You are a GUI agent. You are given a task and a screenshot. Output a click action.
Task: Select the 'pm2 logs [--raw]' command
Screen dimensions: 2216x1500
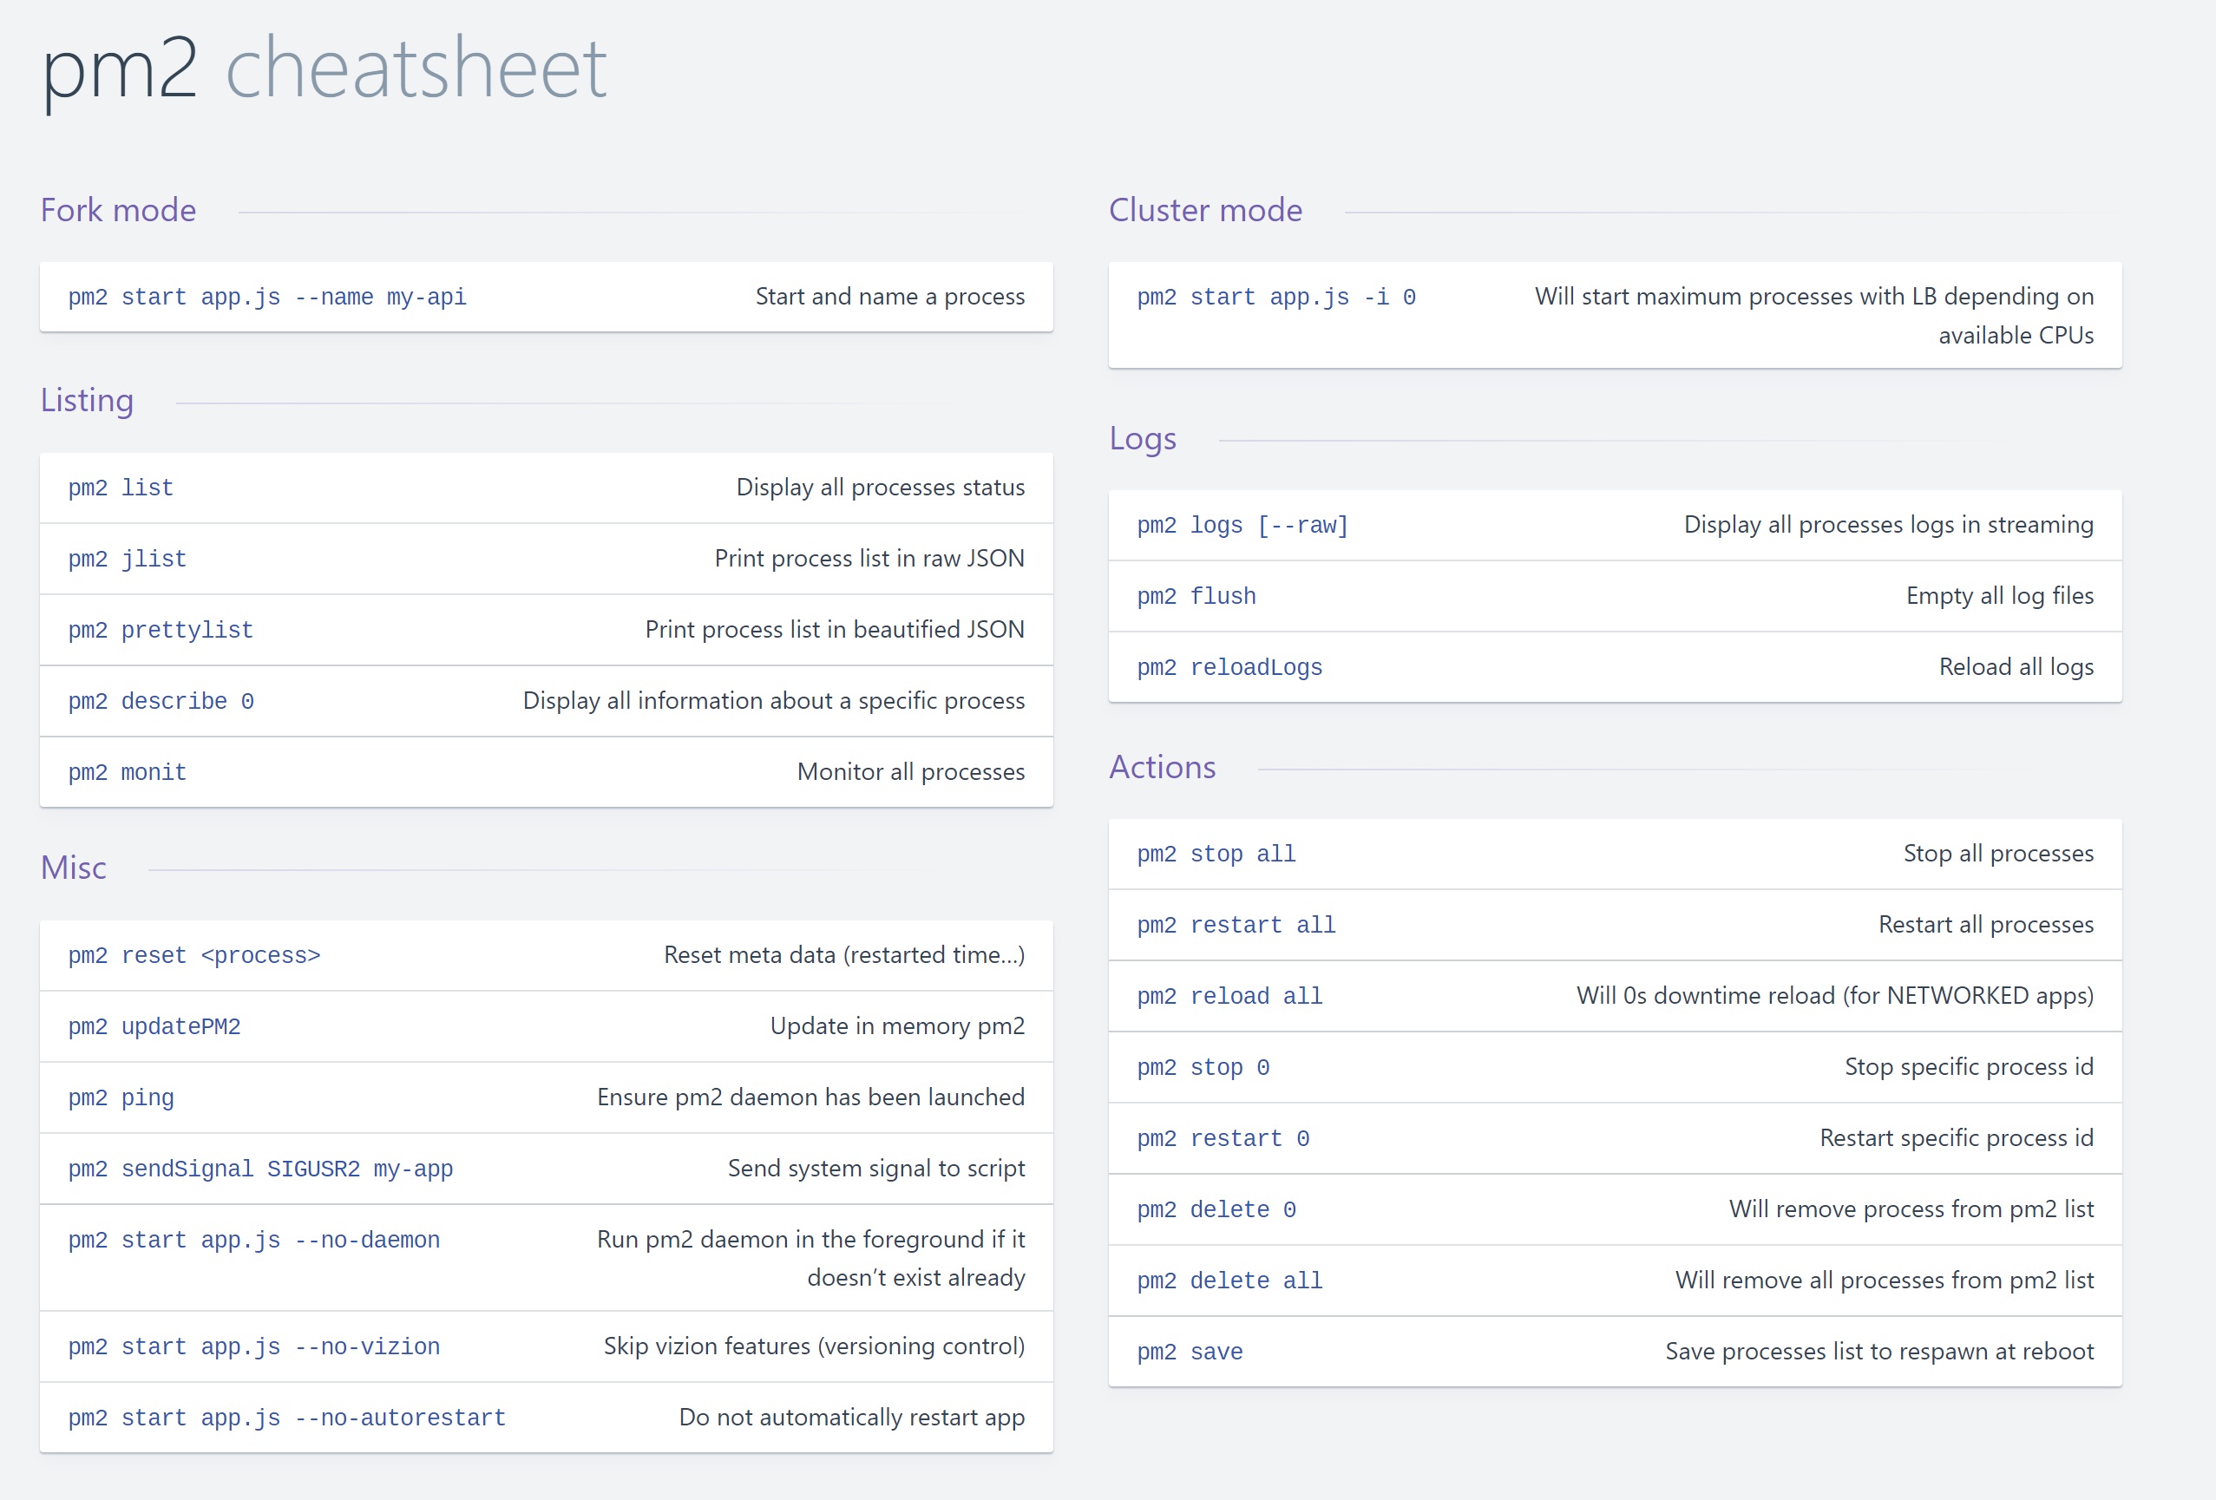(x=1242, y=526)
